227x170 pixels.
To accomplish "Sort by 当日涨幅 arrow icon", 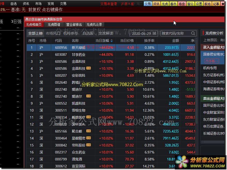I will pos(111,41).
